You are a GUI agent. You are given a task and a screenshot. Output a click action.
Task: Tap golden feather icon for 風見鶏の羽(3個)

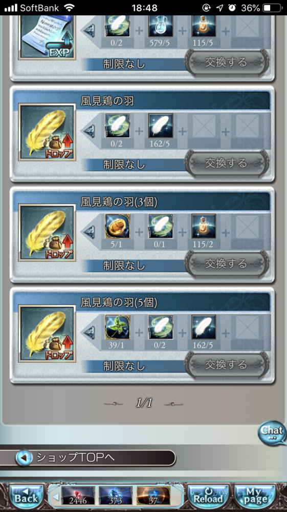point(47,233)
